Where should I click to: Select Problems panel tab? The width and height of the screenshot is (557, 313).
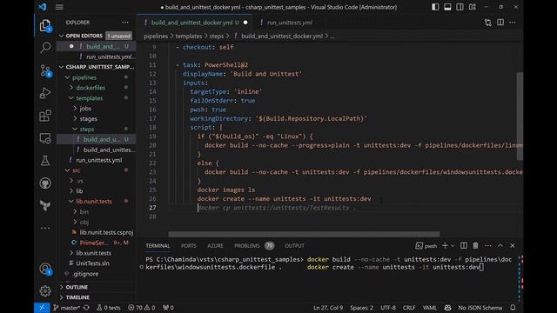[254, 245]
